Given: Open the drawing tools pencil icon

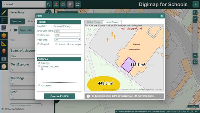Looking at the screenshot, I should click(4, 13).
